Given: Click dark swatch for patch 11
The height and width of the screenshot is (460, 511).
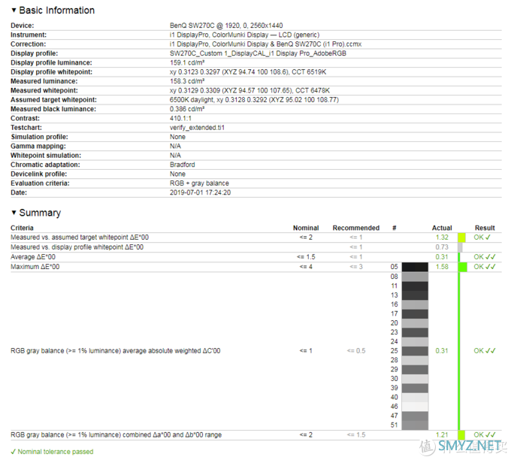Looking at the screenshot, I should (415, 286).
